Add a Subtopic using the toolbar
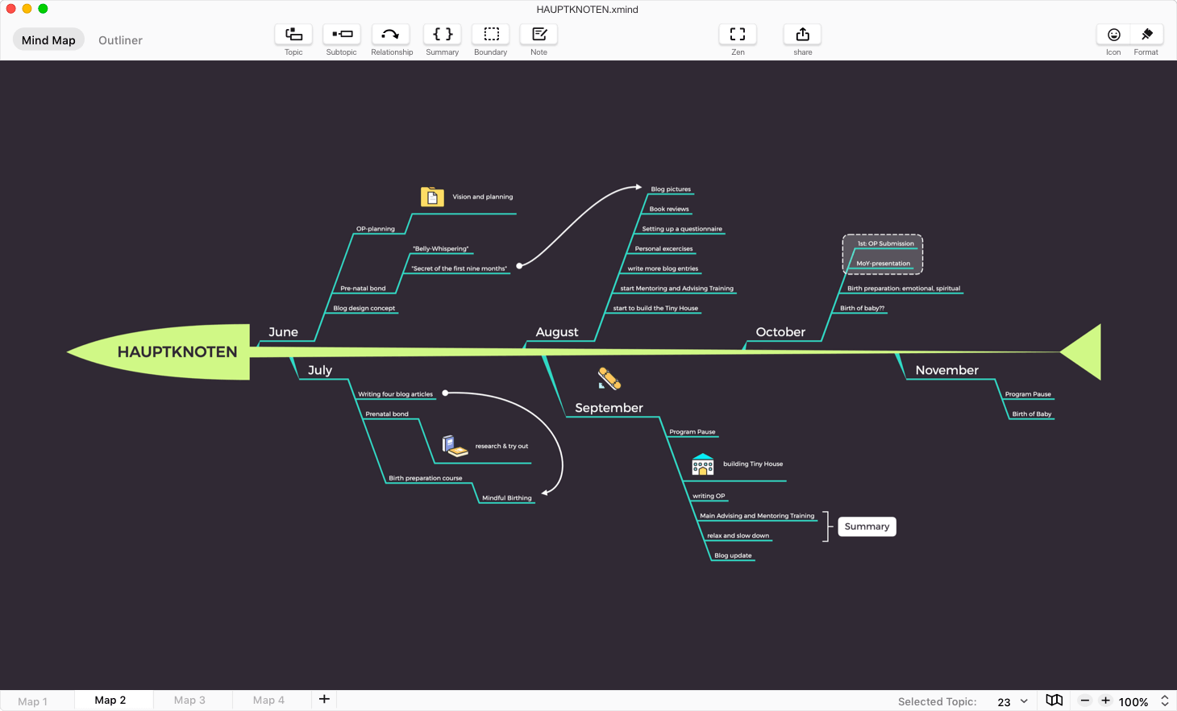The image size is (1177, 711). [342, 35]
